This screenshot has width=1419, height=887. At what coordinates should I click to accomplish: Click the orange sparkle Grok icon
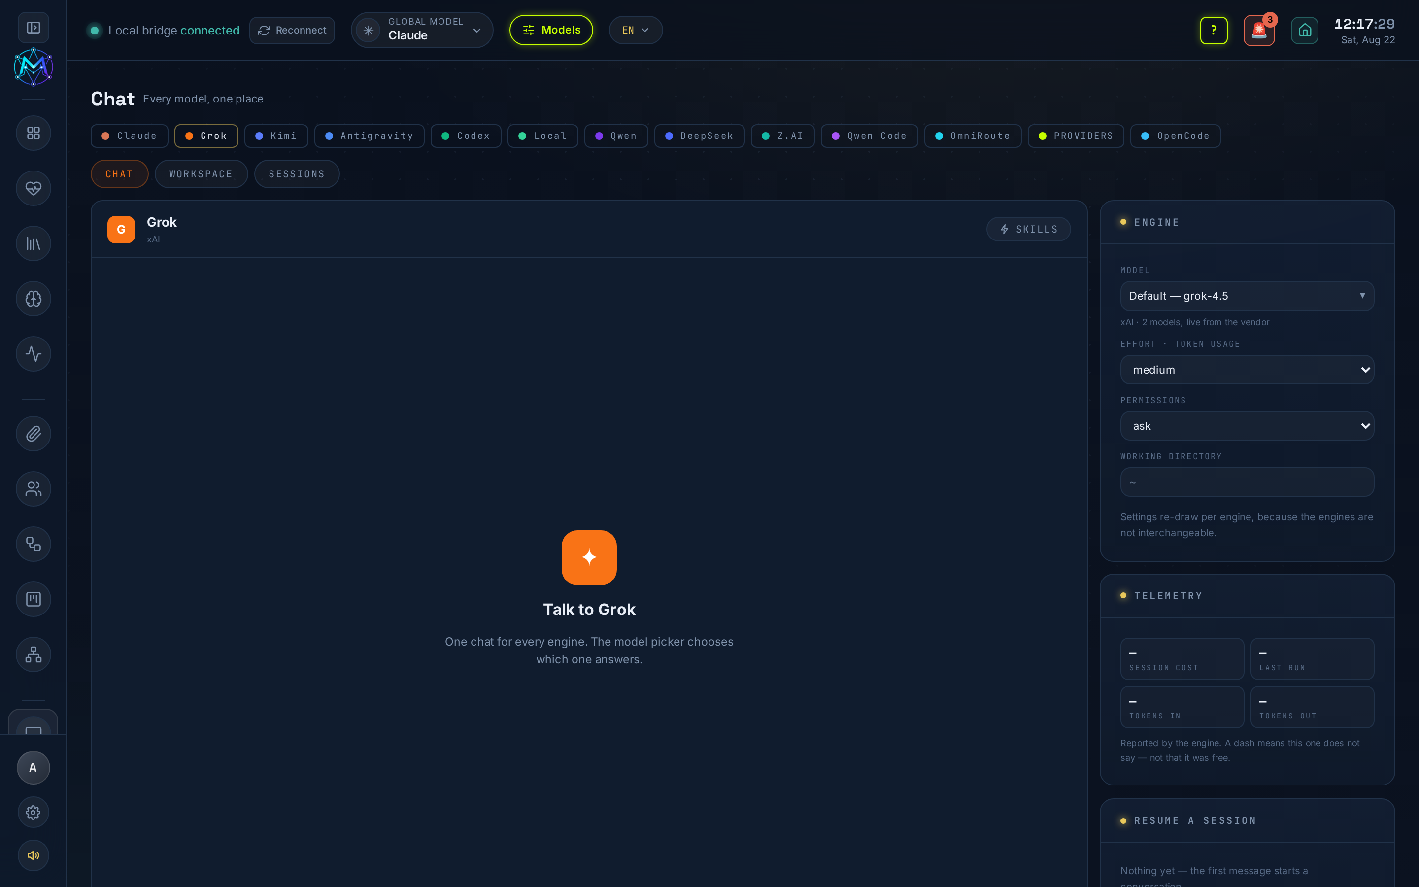589,557
